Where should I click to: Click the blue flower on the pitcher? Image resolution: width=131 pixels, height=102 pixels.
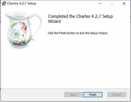15,34
